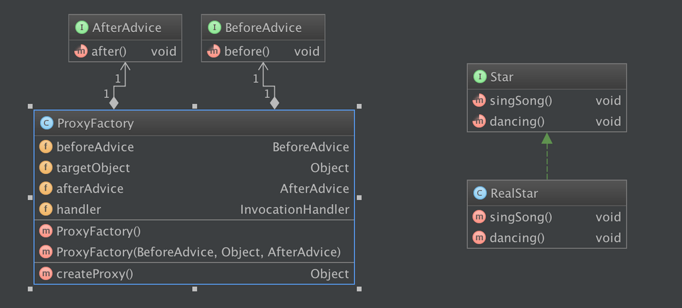Screen dimensions: 682x308
Task: Click the InvocationHandler type label
Action: (x=294, y=209)
